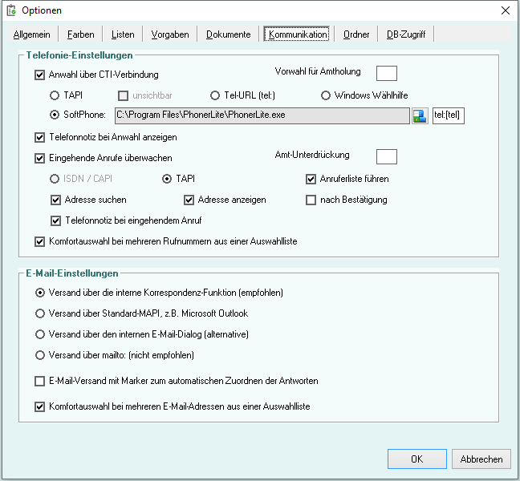Toggle 'Anruferliste führen' checkbox
520x481 pixels.
point(311,179)
